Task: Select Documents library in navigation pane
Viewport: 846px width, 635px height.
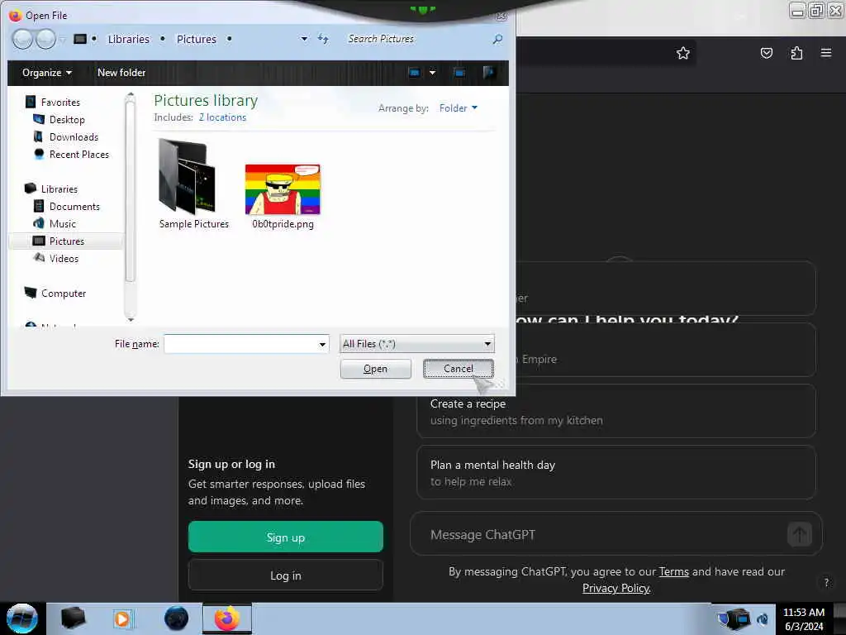Action: [x=74, y=206]
